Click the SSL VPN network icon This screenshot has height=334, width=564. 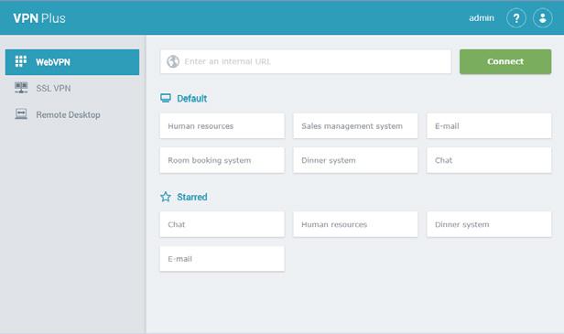coord(21,88)
